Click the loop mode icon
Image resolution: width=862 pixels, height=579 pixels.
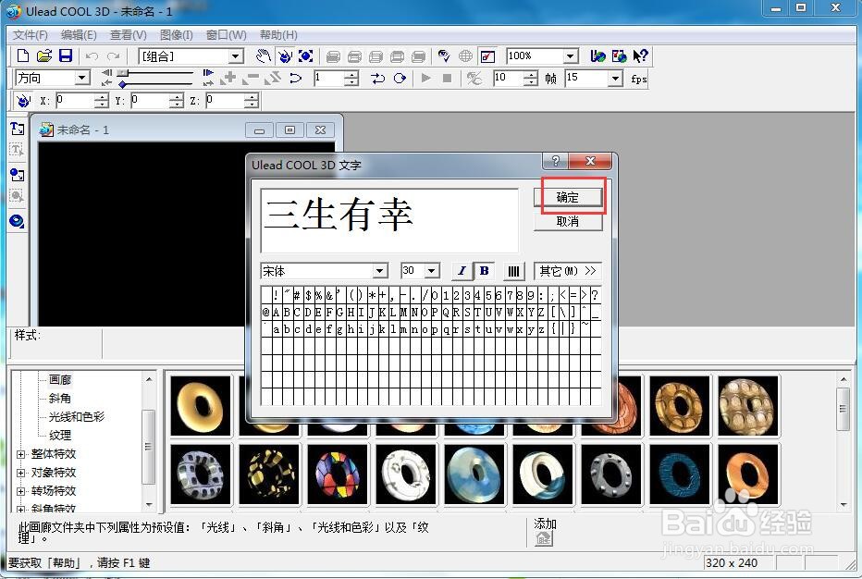coord(377,78)
